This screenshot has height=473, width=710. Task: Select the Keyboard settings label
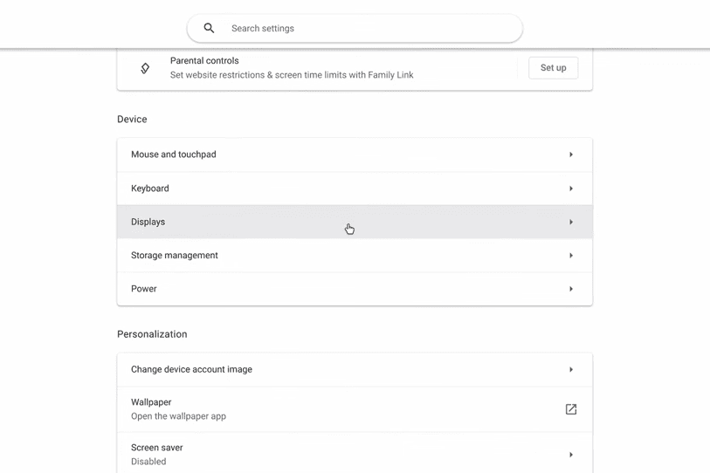pyautogui.click(x=150, y=189)
